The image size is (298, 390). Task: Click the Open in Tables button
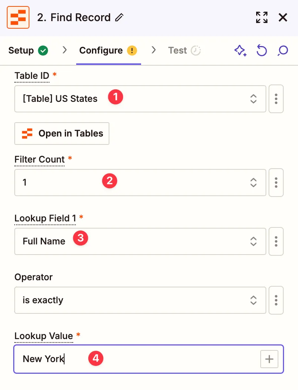(x=62, y=134)
